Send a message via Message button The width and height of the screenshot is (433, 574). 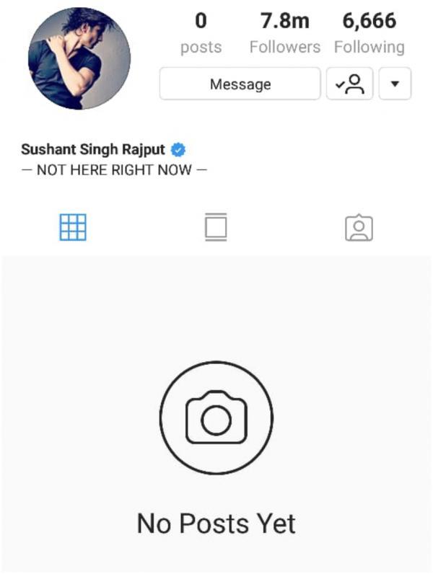[240, 84]
